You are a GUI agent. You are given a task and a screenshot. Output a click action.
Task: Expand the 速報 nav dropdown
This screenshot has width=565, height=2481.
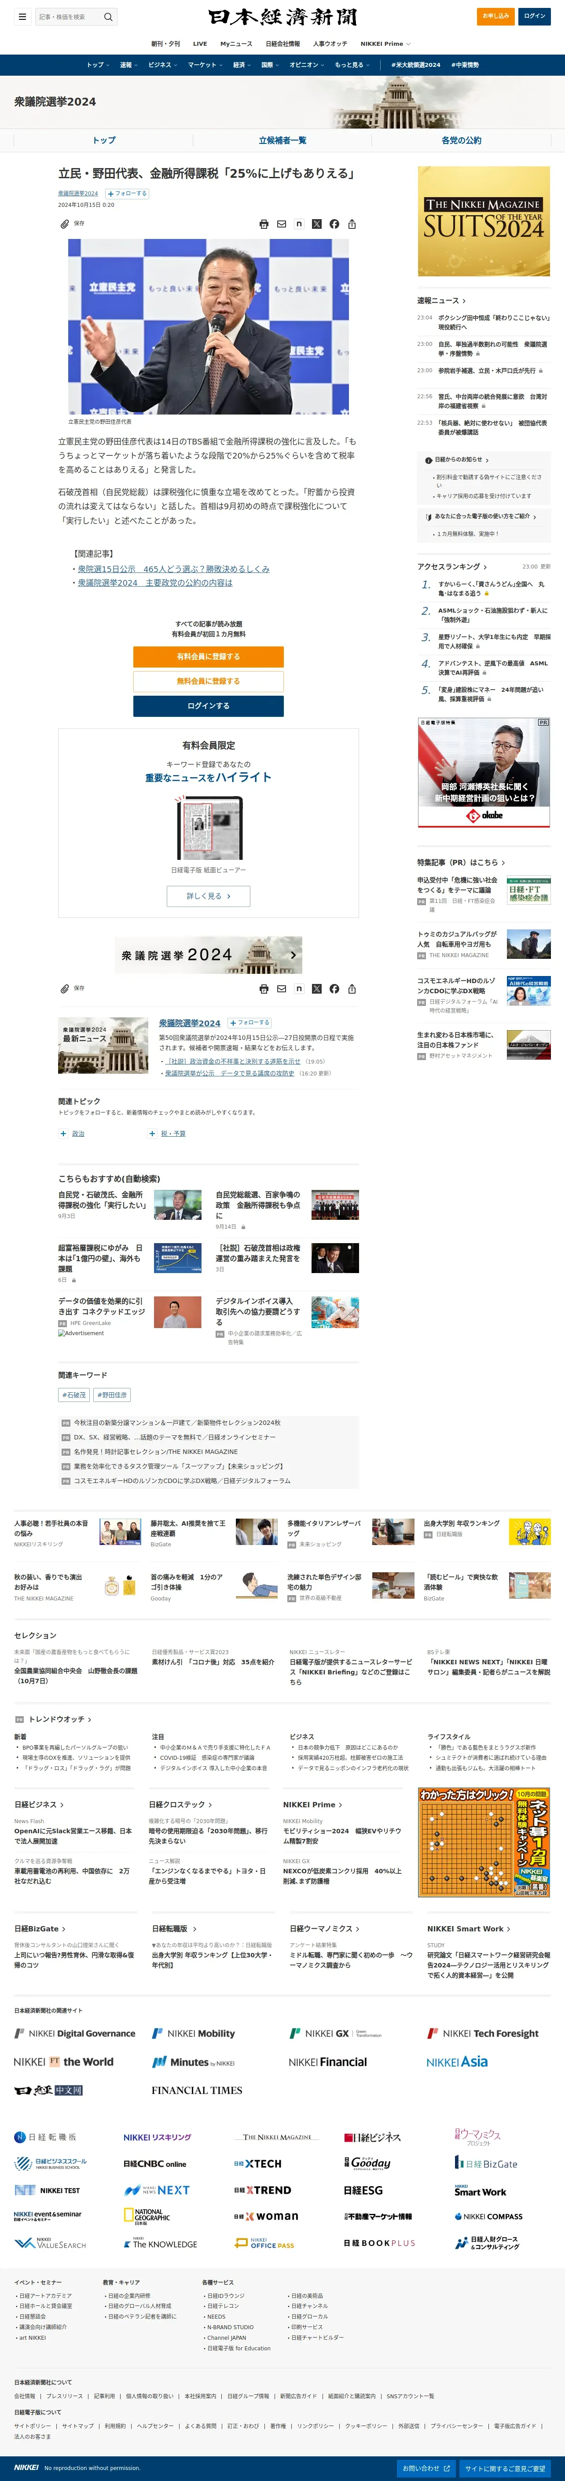click(128, 65)
